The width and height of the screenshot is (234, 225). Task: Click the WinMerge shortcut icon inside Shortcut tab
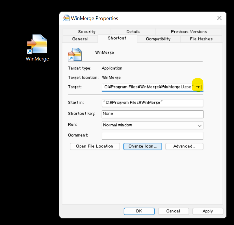coord(75,54)
